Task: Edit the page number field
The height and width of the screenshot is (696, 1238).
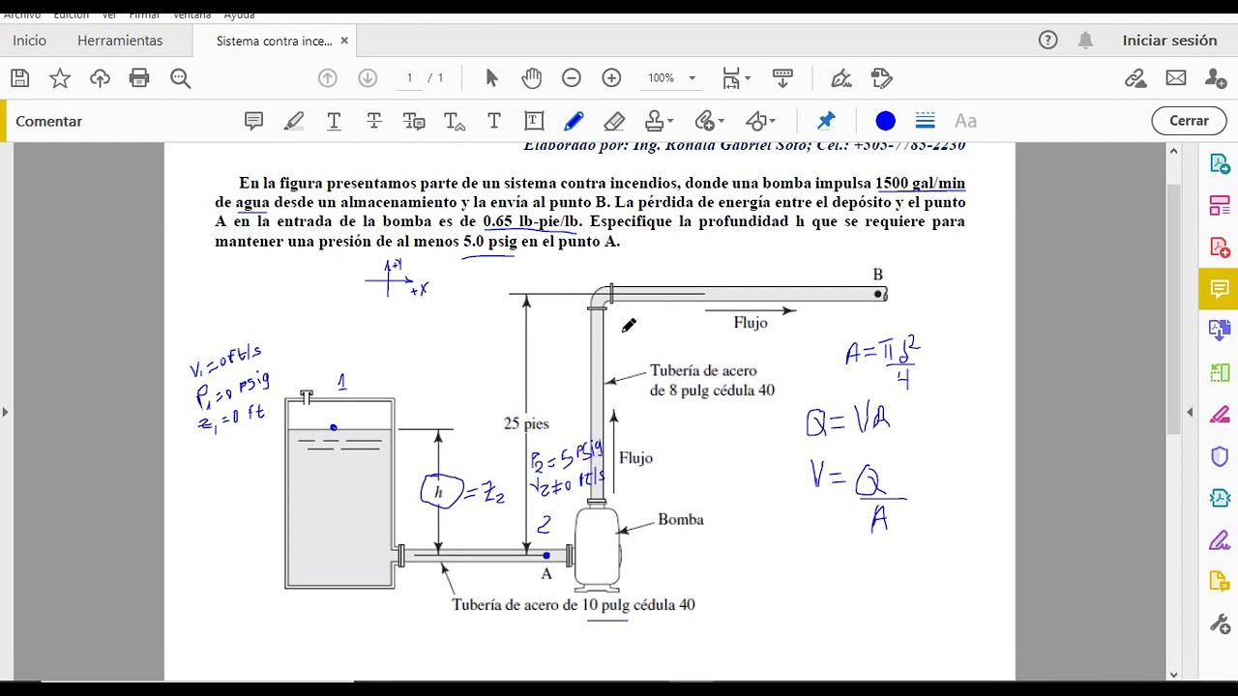Action: point(409,78)
